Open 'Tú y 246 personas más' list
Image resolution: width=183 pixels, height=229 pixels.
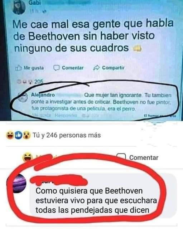tap(67, 135)
